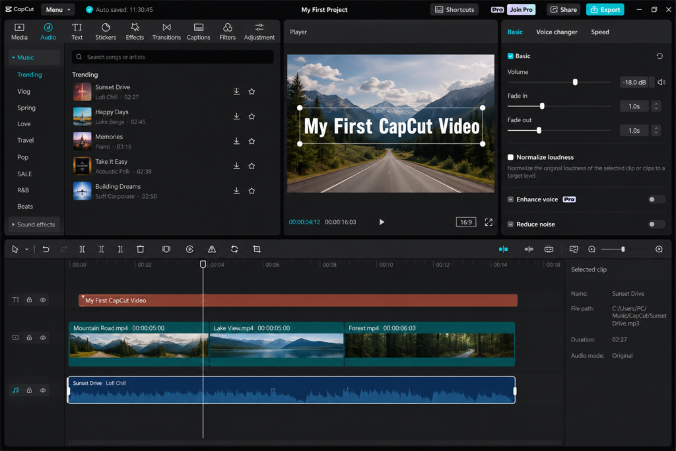Download the Sunset Drive track

click(x=236, y=91)
